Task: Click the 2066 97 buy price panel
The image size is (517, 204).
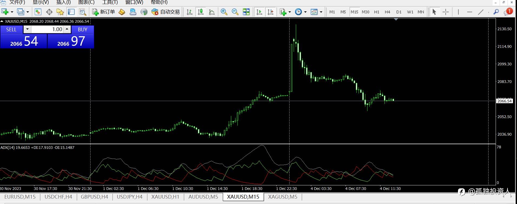Action: pos(71,41)
